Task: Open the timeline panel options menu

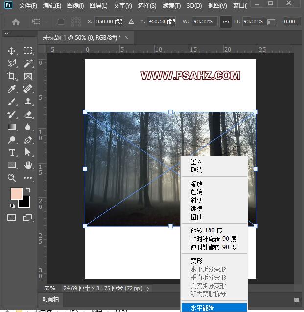Action: [297, 300]
